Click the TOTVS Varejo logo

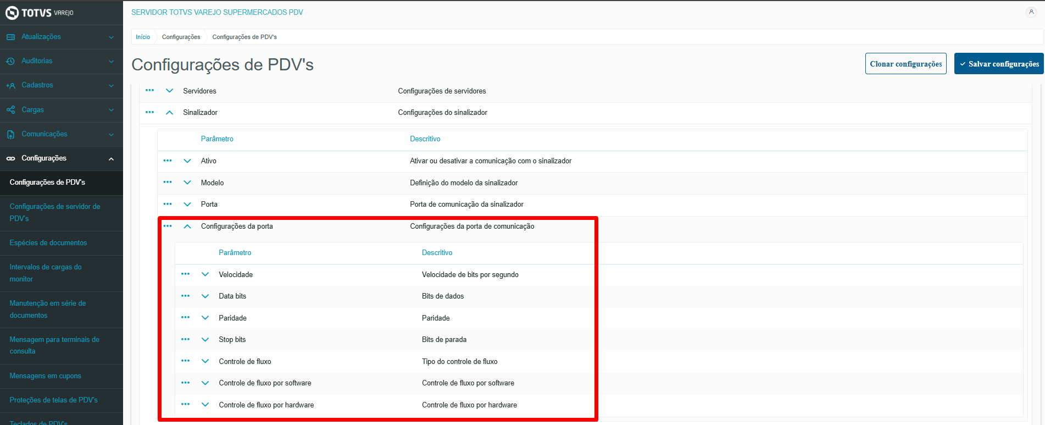[x=39, y=13]
